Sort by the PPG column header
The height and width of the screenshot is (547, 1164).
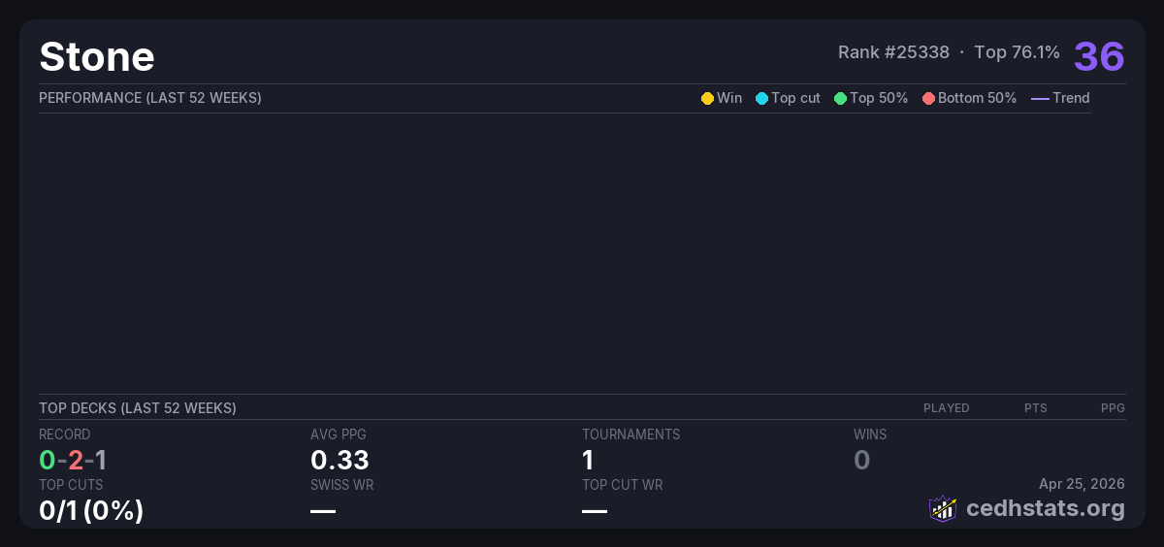[1113, 408]
